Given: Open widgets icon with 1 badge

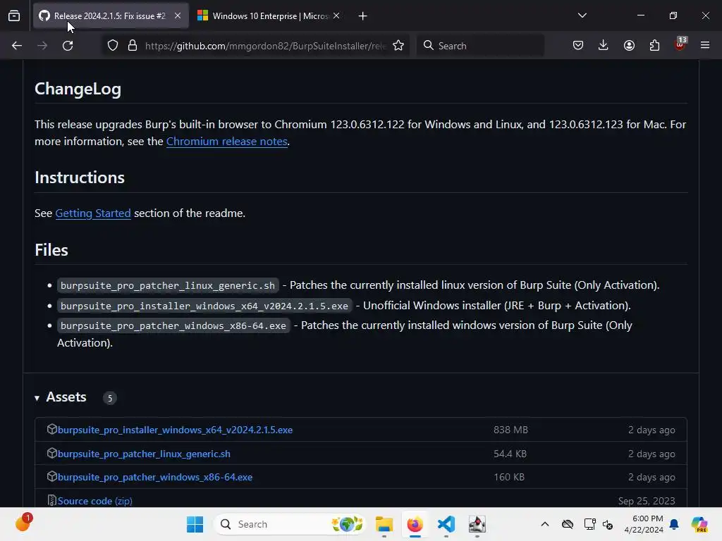Looking at the screenshot, I should 23,523.
